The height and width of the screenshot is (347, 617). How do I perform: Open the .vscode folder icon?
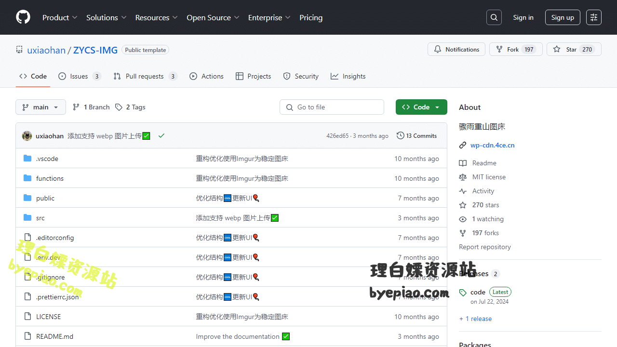pyautogui.click(x=27, y=159)
